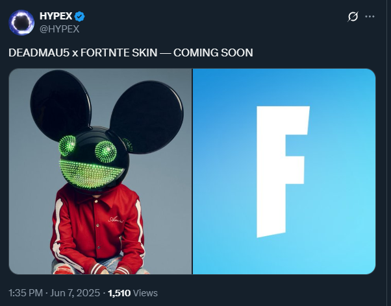The image size is (391, 306).
Task: Click the Jun 7, 2025 date
Action: (75, 293)
